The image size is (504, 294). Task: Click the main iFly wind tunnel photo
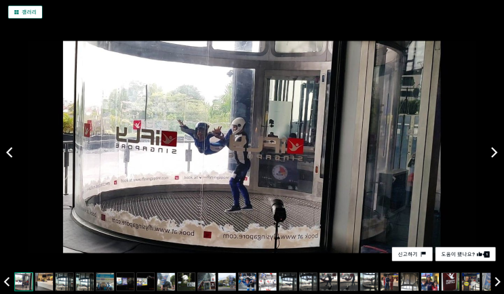pyautogui.click(x=252, y=147)
